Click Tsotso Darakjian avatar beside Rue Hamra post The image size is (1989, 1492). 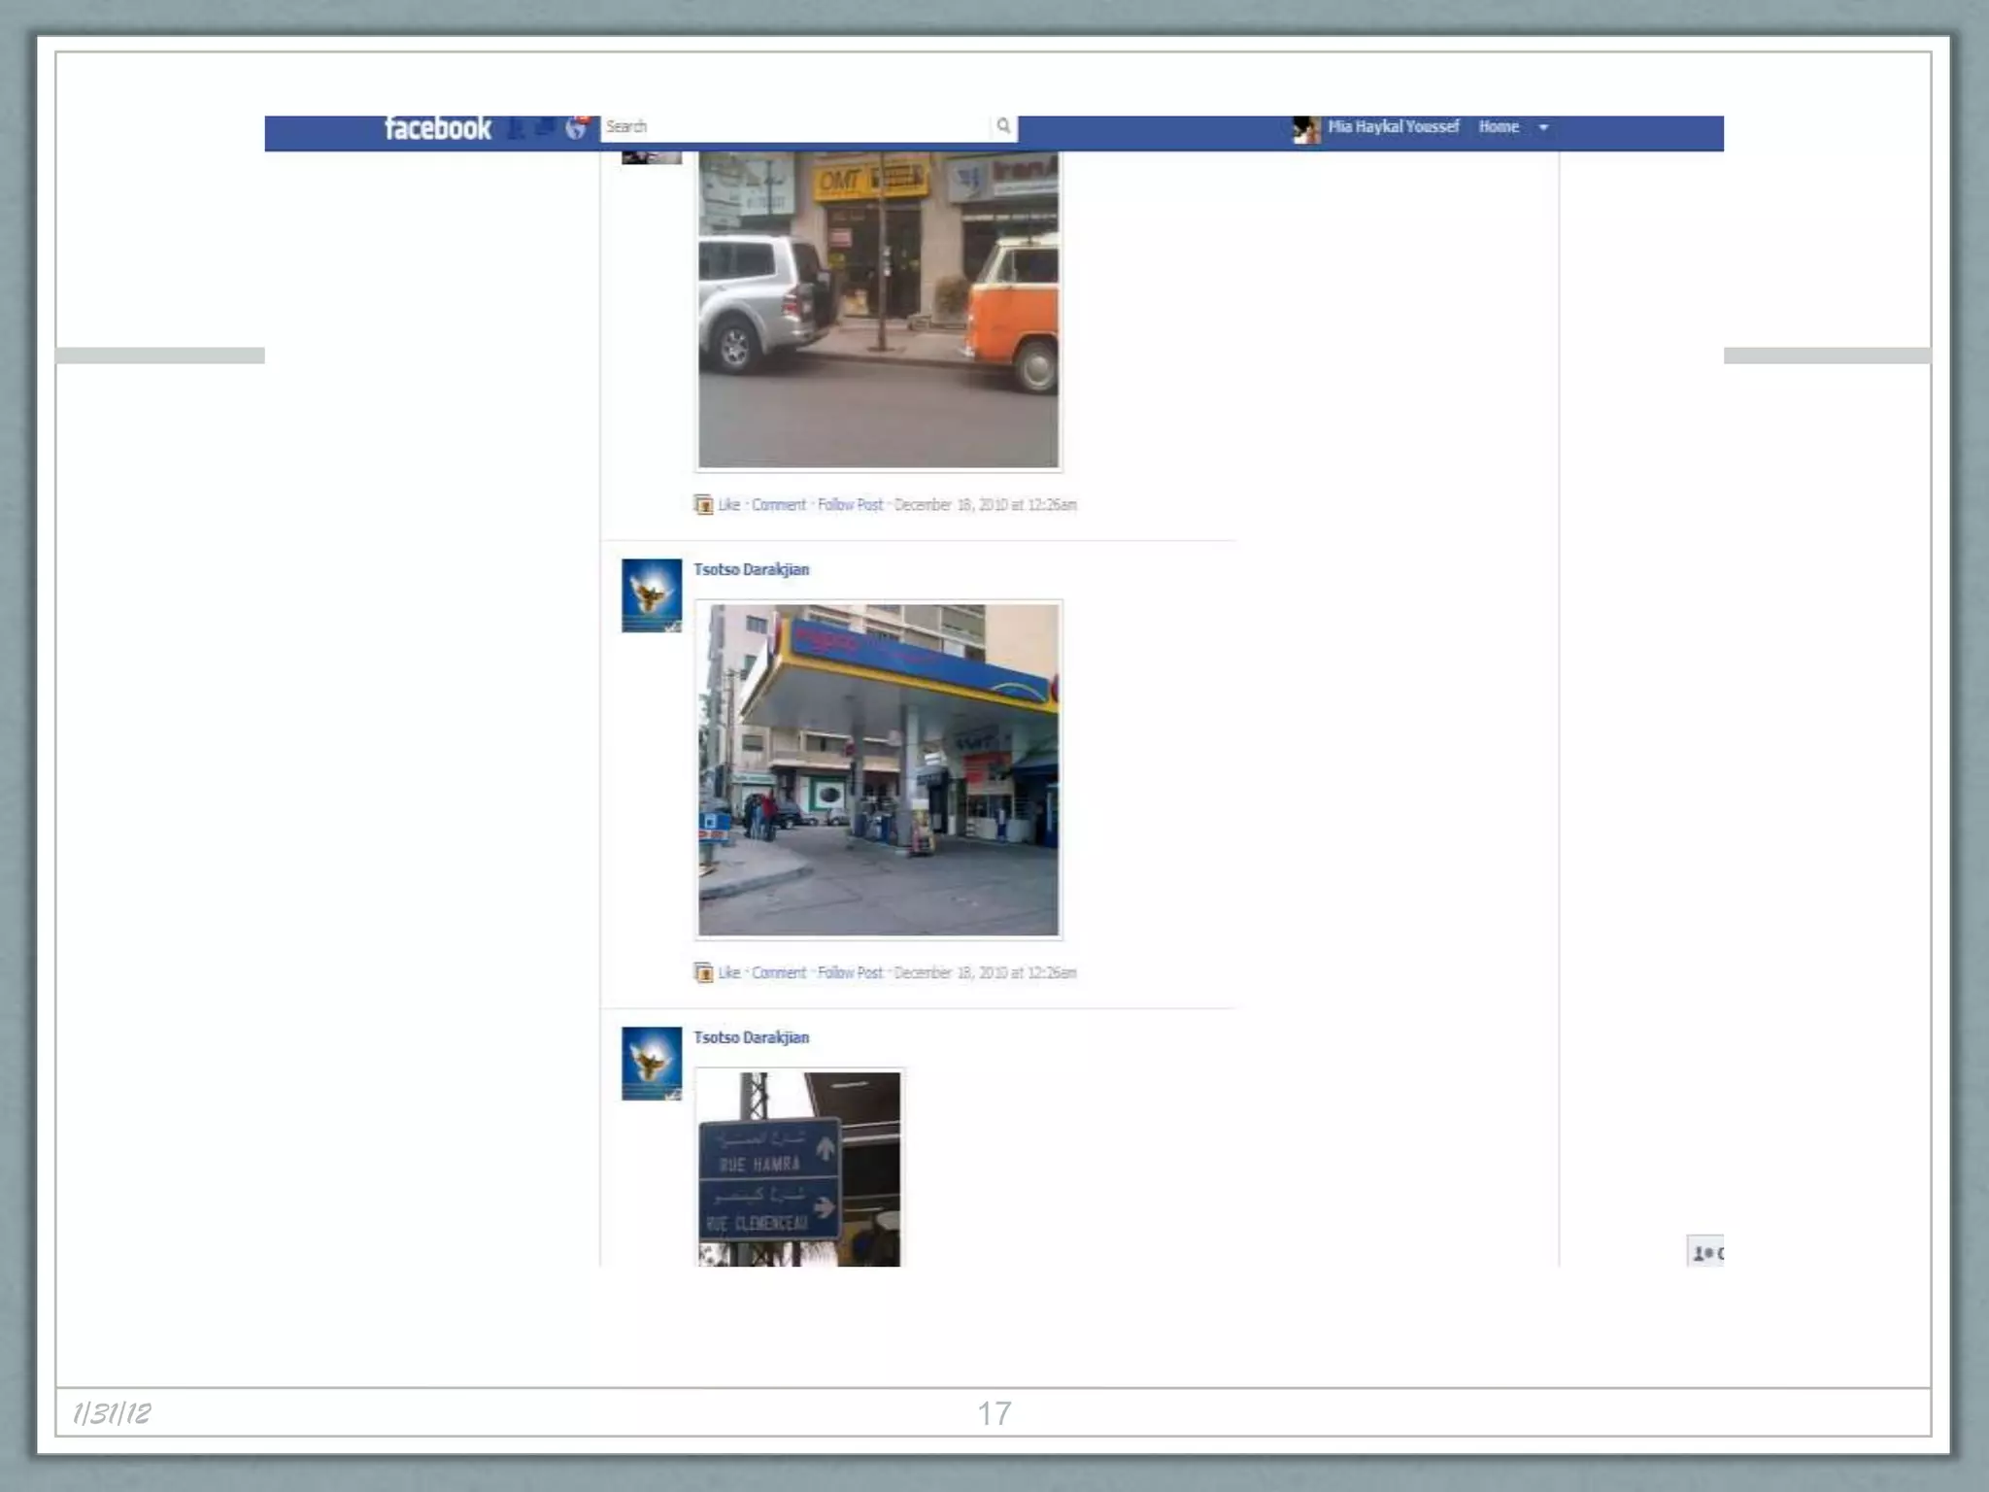(x=652, y=1063)
